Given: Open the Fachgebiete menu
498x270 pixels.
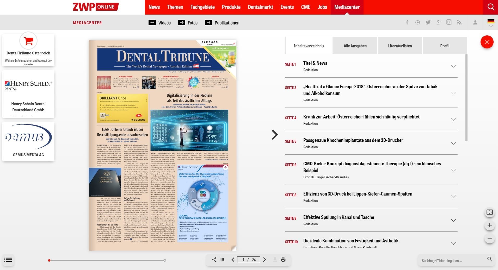Looking at the screenshot, I should point(202,7).
